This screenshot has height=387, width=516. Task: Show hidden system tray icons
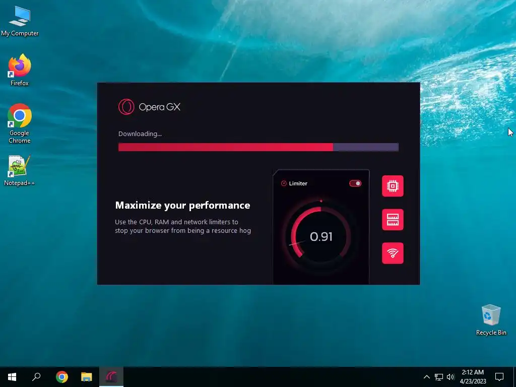[x=426, y=377]
